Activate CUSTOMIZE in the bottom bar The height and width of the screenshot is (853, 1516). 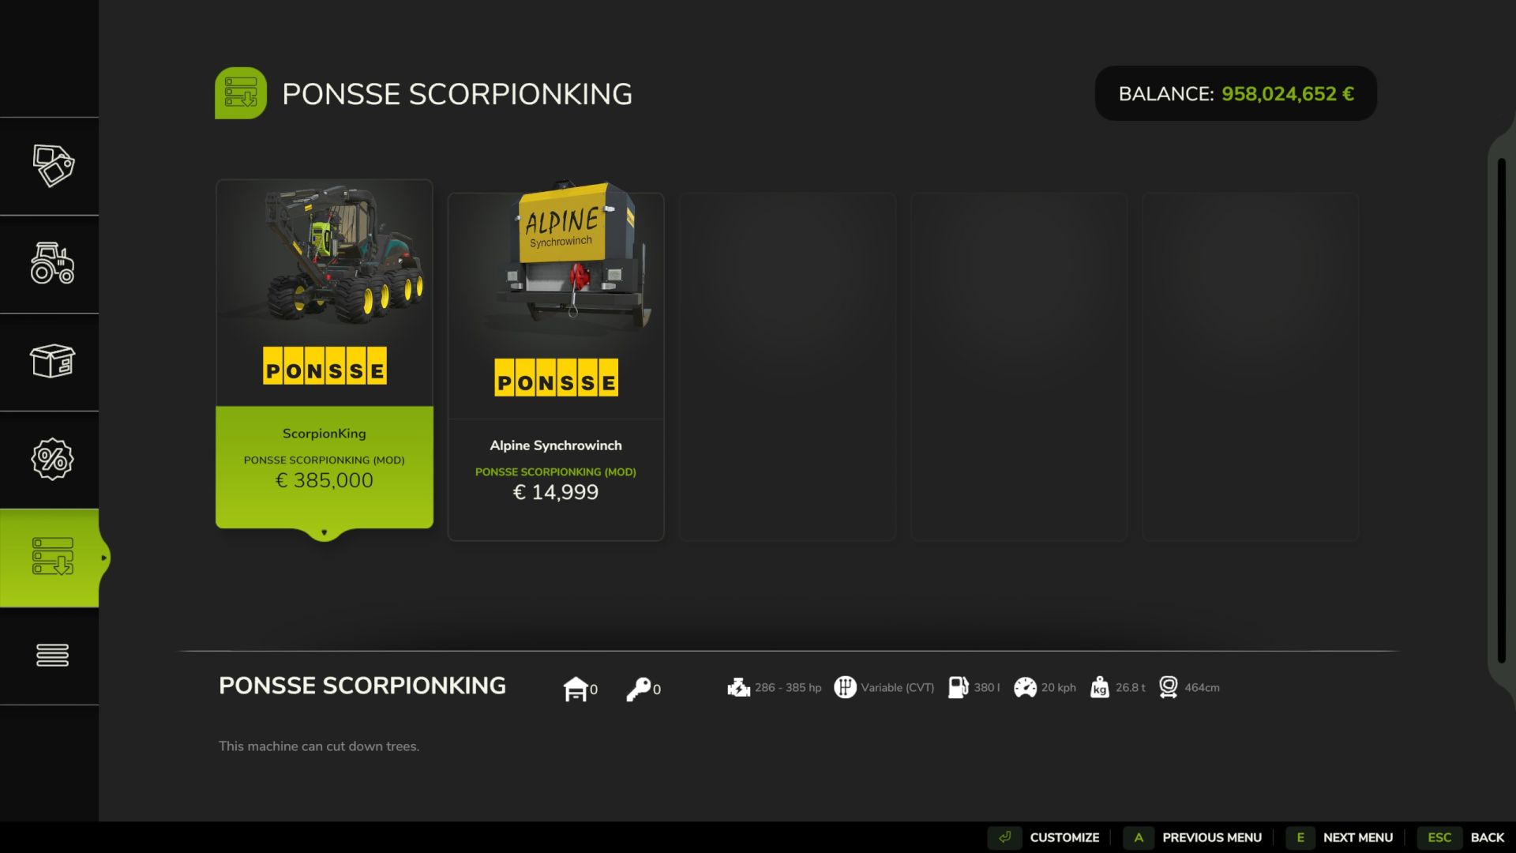click(1064, 837)
